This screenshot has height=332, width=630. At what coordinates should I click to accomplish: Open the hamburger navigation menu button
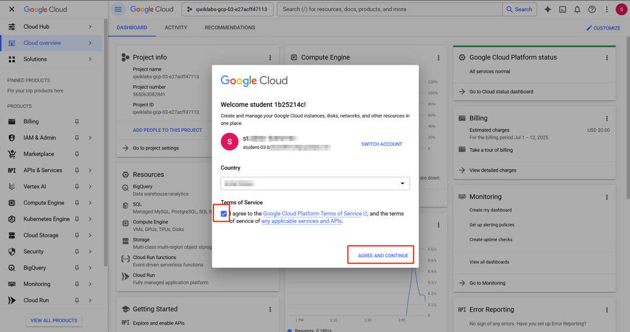click(118, 9)
